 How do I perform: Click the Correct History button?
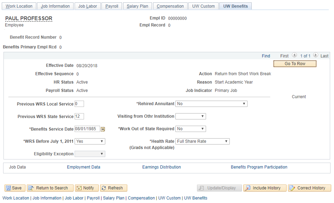pyautogui.click(x=310, y=188)
